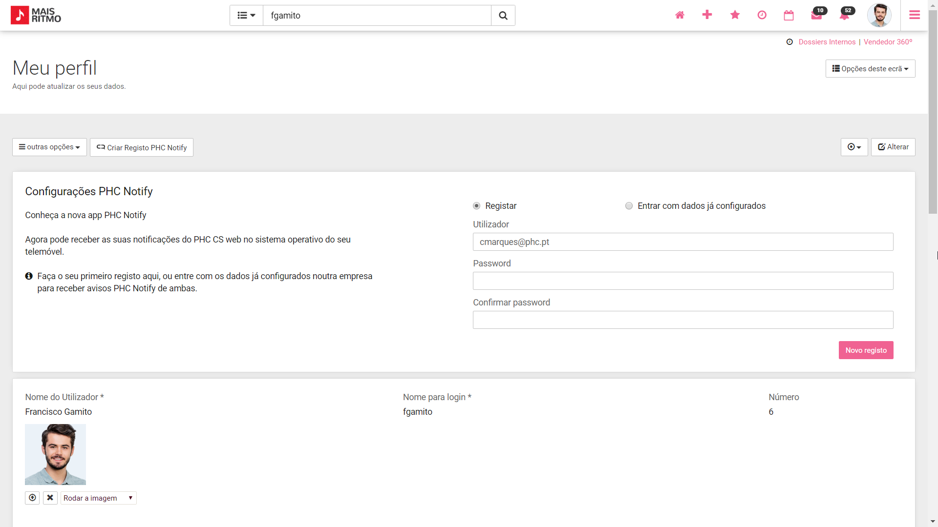Image resolution: width=938 pixels, height=527 pixels.
Task: Click the info icon beside Faça o seu primeiro registo
Action: click(x=29, y=276)
